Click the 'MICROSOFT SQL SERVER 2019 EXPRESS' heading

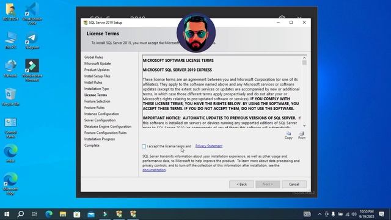[177, 70]
